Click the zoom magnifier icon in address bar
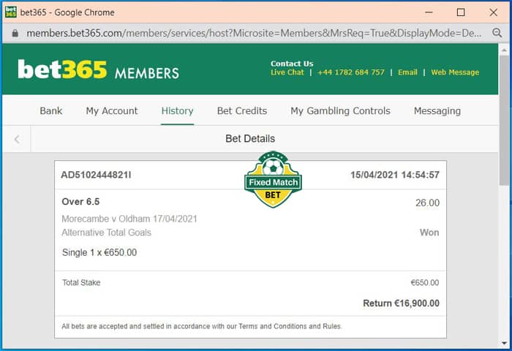 [497, 33]
